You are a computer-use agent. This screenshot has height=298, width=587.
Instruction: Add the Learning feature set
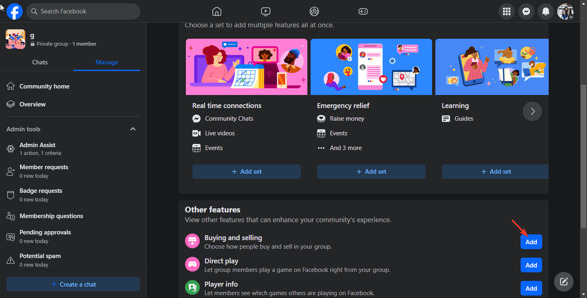[495, 172]
